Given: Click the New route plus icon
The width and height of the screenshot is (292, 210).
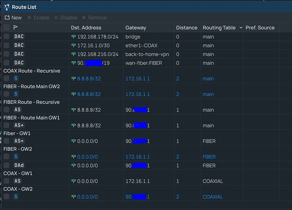Looking at the screenshot, I should [x=7, y=18].
